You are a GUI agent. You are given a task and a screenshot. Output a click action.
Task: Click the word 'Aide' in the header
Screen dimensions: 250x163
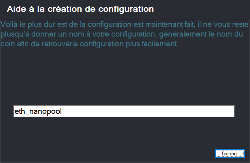click(x=16, y=9)
